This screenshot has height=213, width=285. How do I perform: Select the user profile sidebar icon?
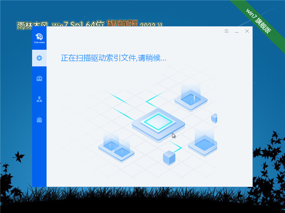[x=39, y=99]
